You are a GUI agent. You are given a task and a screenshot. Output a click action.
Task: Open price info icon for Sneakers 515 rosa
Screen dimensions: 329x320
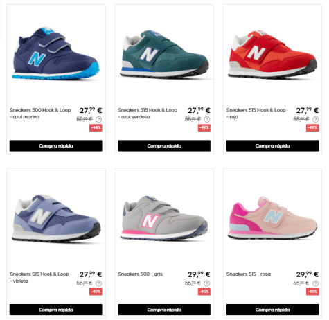(315, 283)
